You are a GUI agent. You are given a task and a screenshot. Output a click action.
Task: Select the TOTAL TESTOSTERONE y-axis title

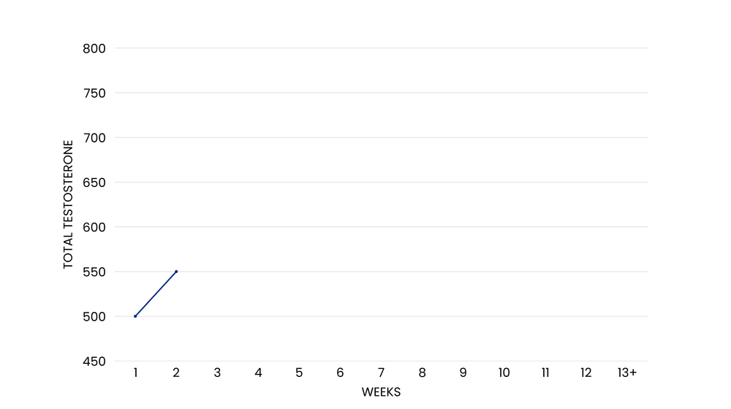pyautogui.click(x=69, y=204)
